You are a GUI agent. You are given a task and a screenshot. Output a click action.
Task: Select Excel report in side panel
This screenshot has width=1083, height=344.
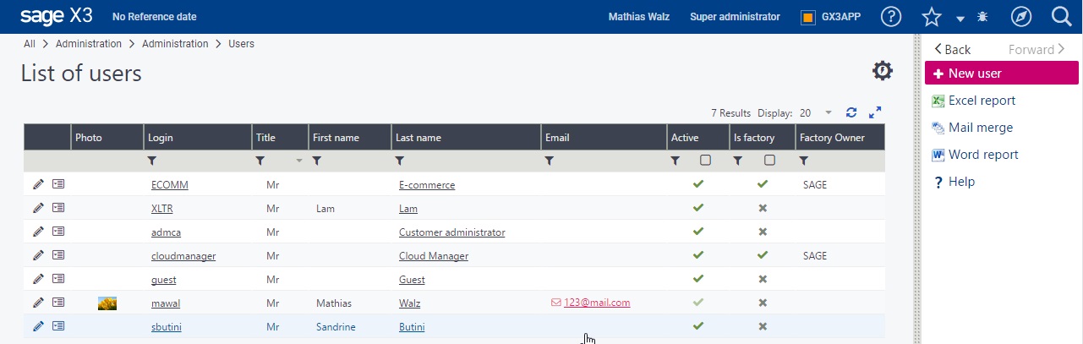click(x=981, y=101)
